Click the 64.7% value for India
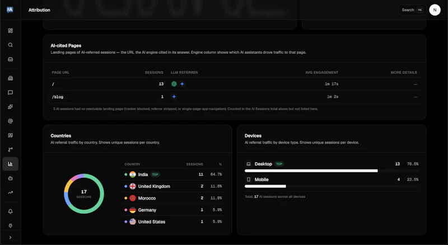 (216, 175)
